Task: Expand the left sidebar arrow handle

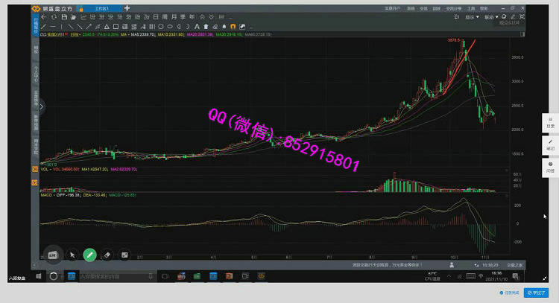Action: coord(42,107)
